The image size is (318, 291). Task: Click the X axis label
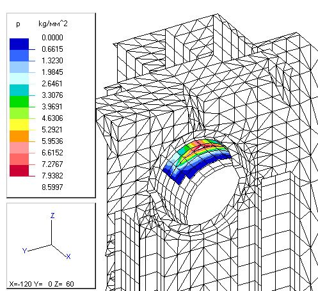(68, 256)
